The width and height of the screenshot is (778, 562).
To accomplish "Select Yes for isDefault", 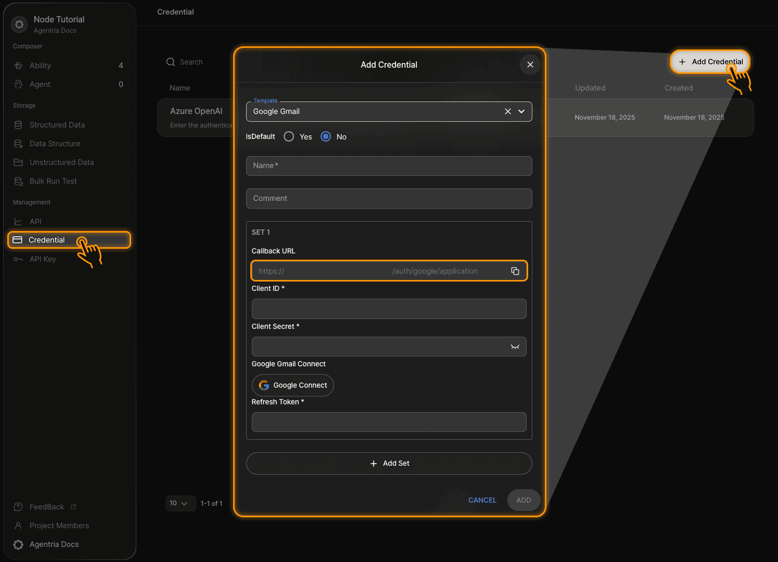I will [289, 136].
